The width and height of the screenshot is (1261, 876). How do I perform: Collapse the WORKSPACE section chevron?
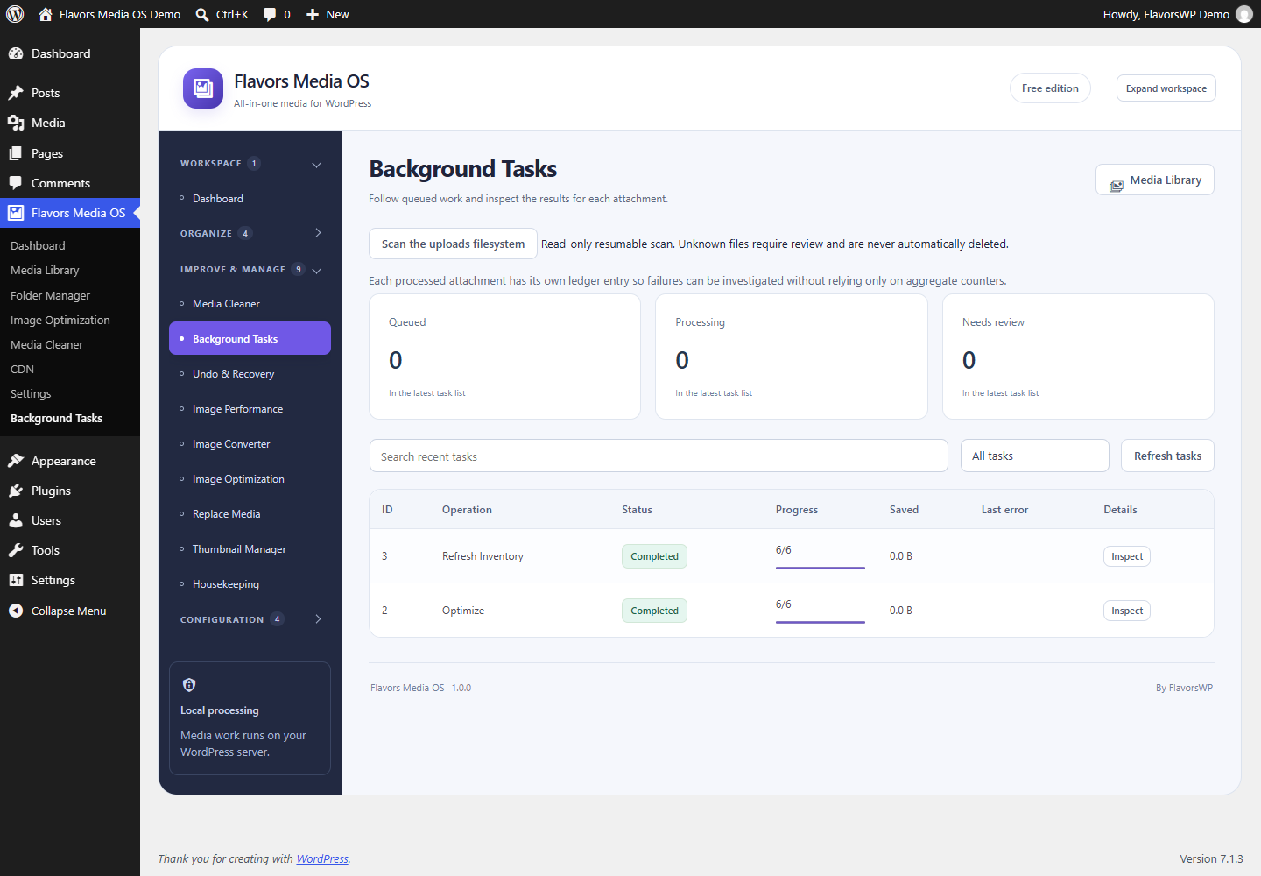[x=317, y=164]
